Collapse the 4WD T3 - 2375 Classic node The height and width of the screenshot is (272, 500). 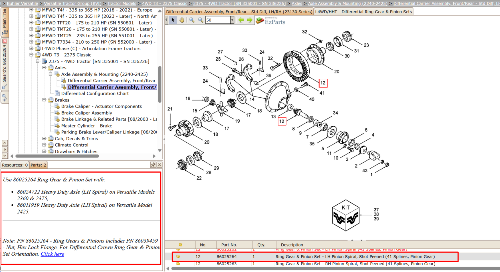(x=31, y=55)
